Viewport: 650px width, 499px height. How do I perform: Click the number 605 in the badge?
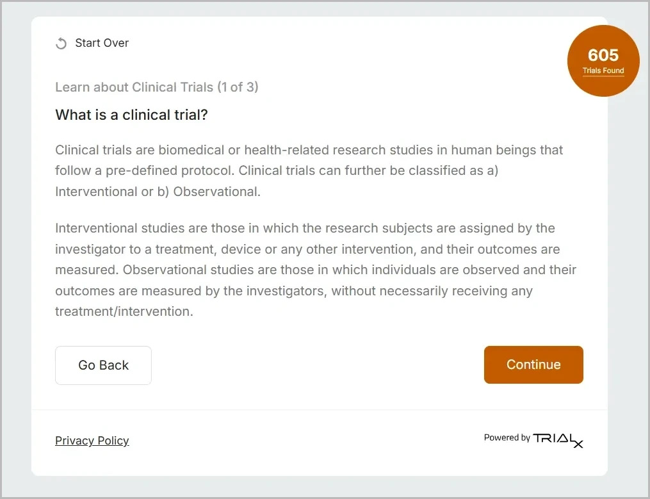pos(603,56)
